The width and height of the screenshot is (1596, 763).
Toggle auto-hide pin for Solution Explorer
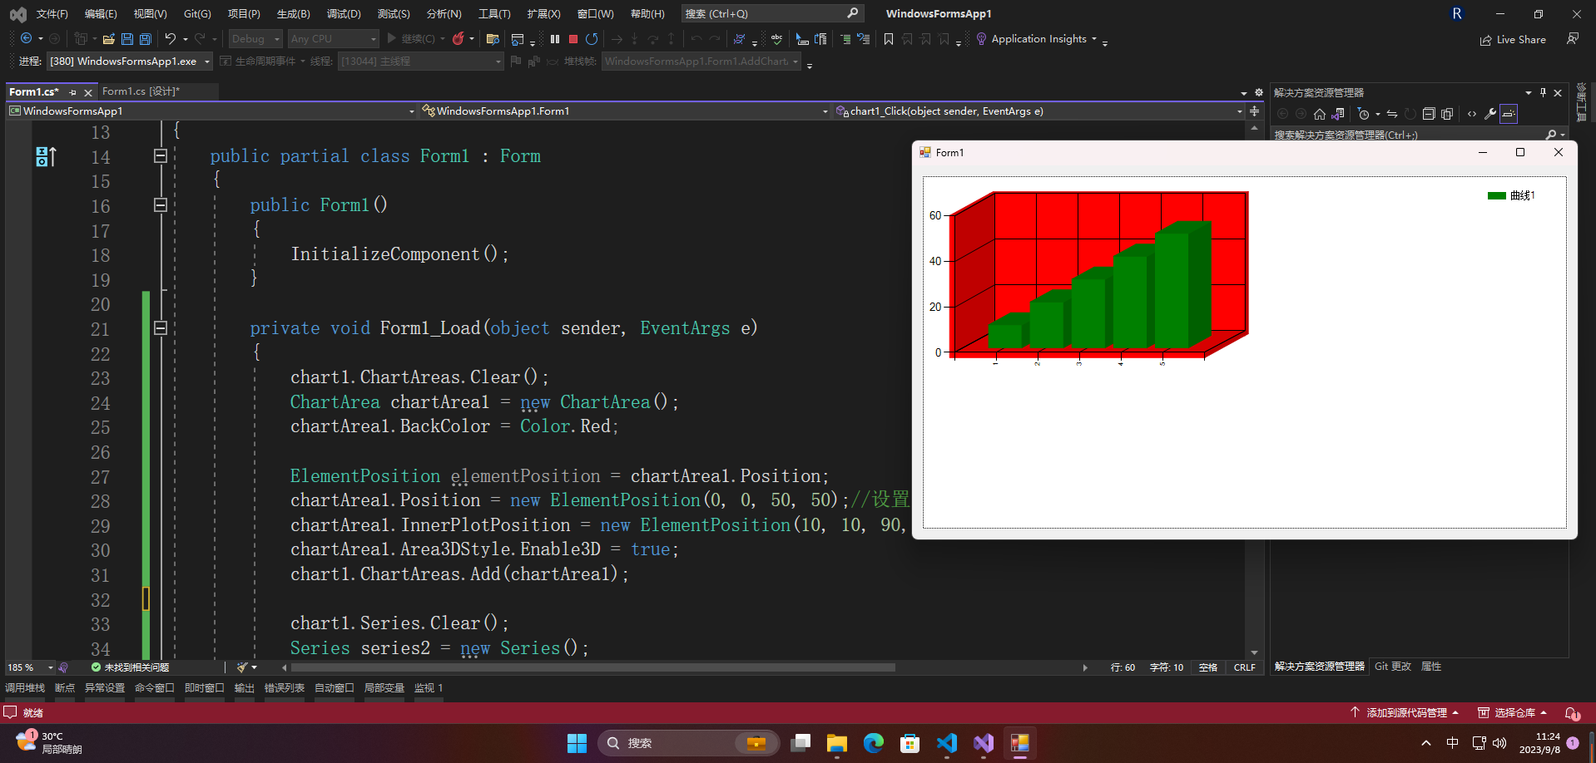click(1543, 92)
